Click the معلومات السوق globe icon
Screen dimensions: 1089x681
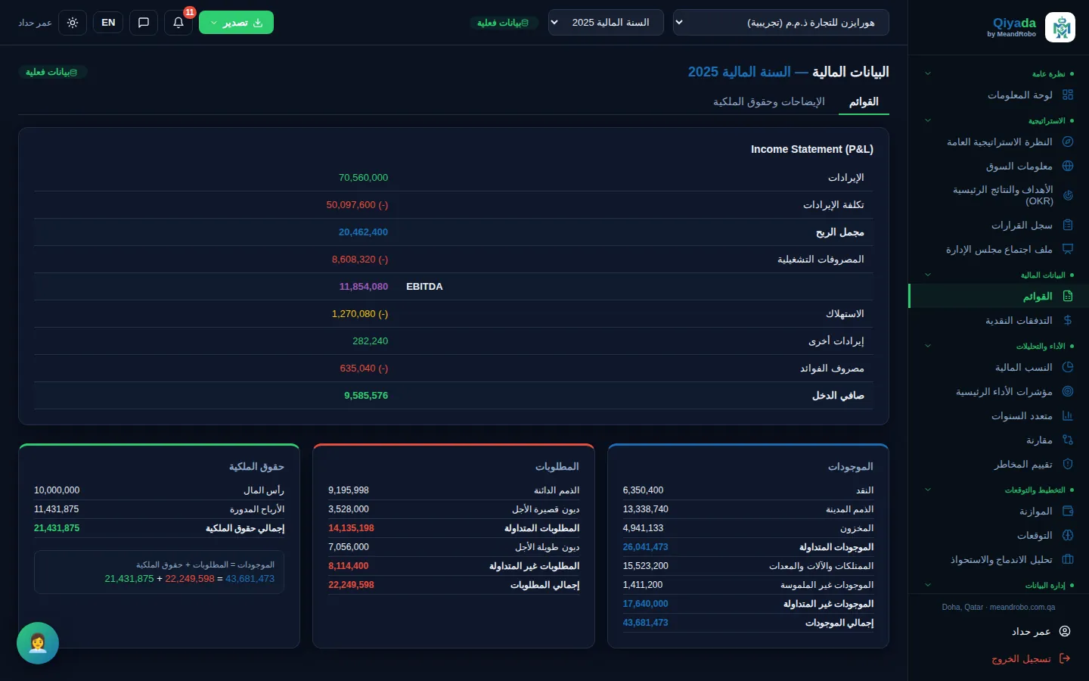pyautogui.click(x=1068, y=166)
